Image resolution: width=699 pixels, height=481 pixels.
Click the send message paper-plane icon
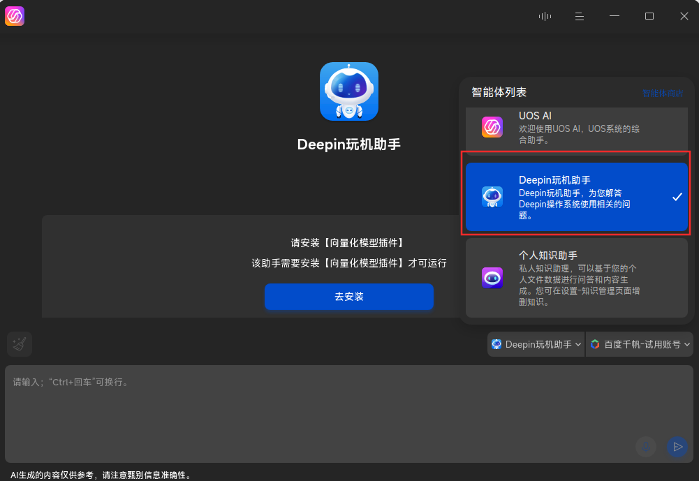(677, 447)
